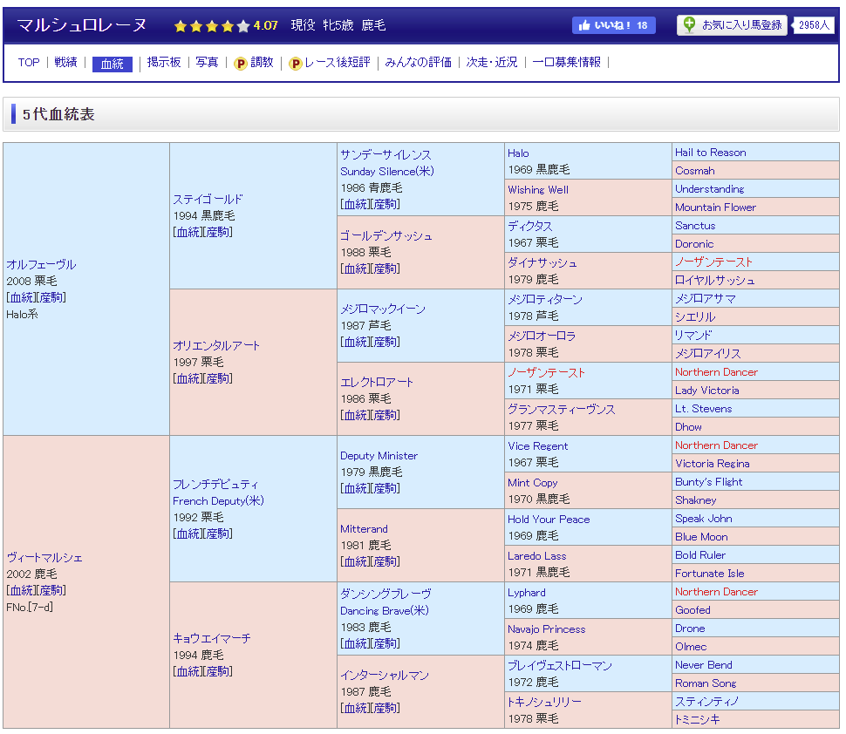Open the Hold Your Peace link
The image size is (846, 734).
click(549, 520)
